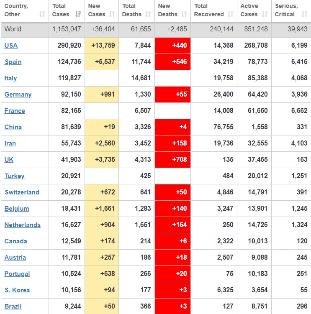
Task: Click the World total cases cell
Action: (67, 29)
